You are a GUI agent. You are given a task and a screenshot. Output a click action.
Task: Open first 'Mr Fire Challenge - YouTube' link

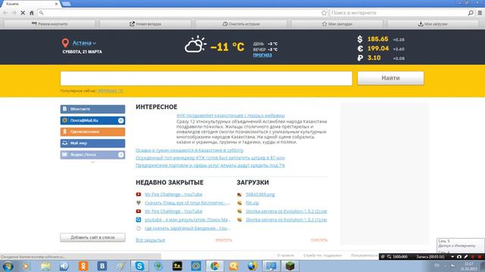tap(174, 194)
